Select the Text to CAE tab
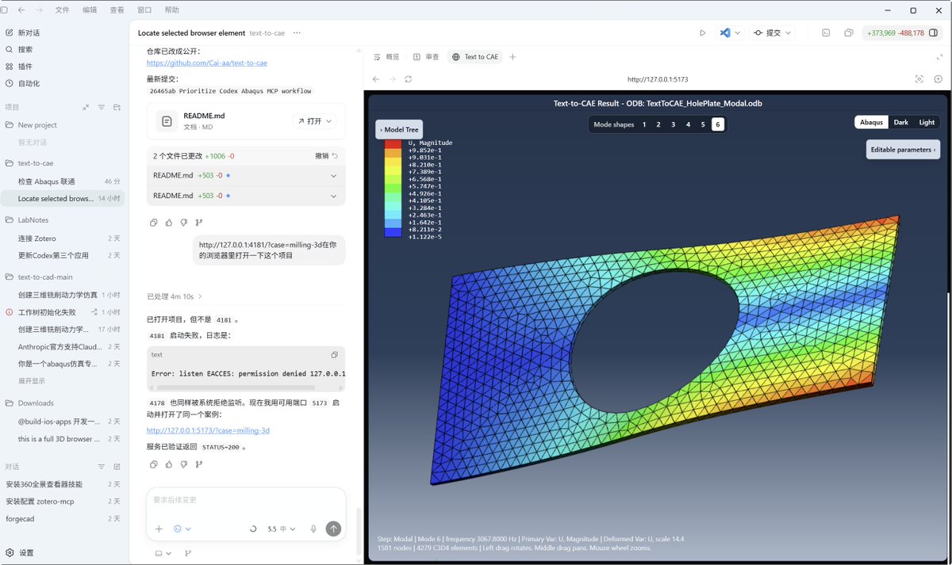 (x=475, y=57)
